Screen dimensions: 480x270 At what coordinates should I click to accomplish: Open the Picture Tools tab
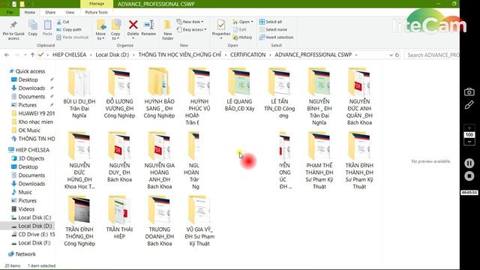[97, 12]
